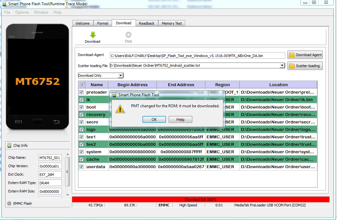
Task: Click the End Address column header
Action: tap(181, 85)
